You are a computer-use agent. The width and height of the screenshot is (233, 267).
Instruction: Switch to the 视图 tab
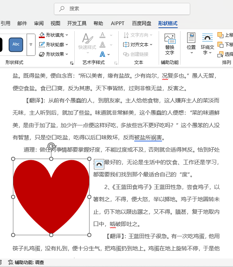pyautogui.click(x=55, y=23)
